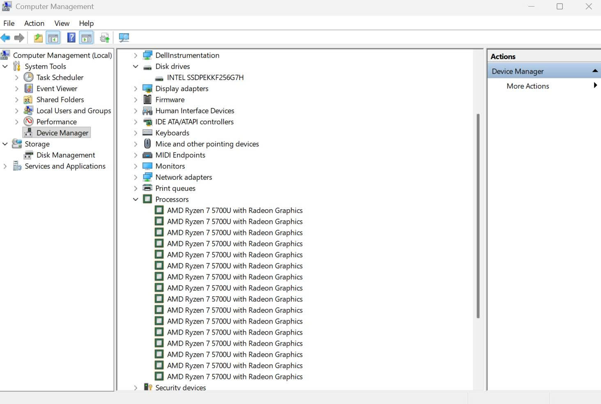Select Computer Management (Local) root node
Image resolution: width=601 pixels, height=404 pixels.
[62, 55]
